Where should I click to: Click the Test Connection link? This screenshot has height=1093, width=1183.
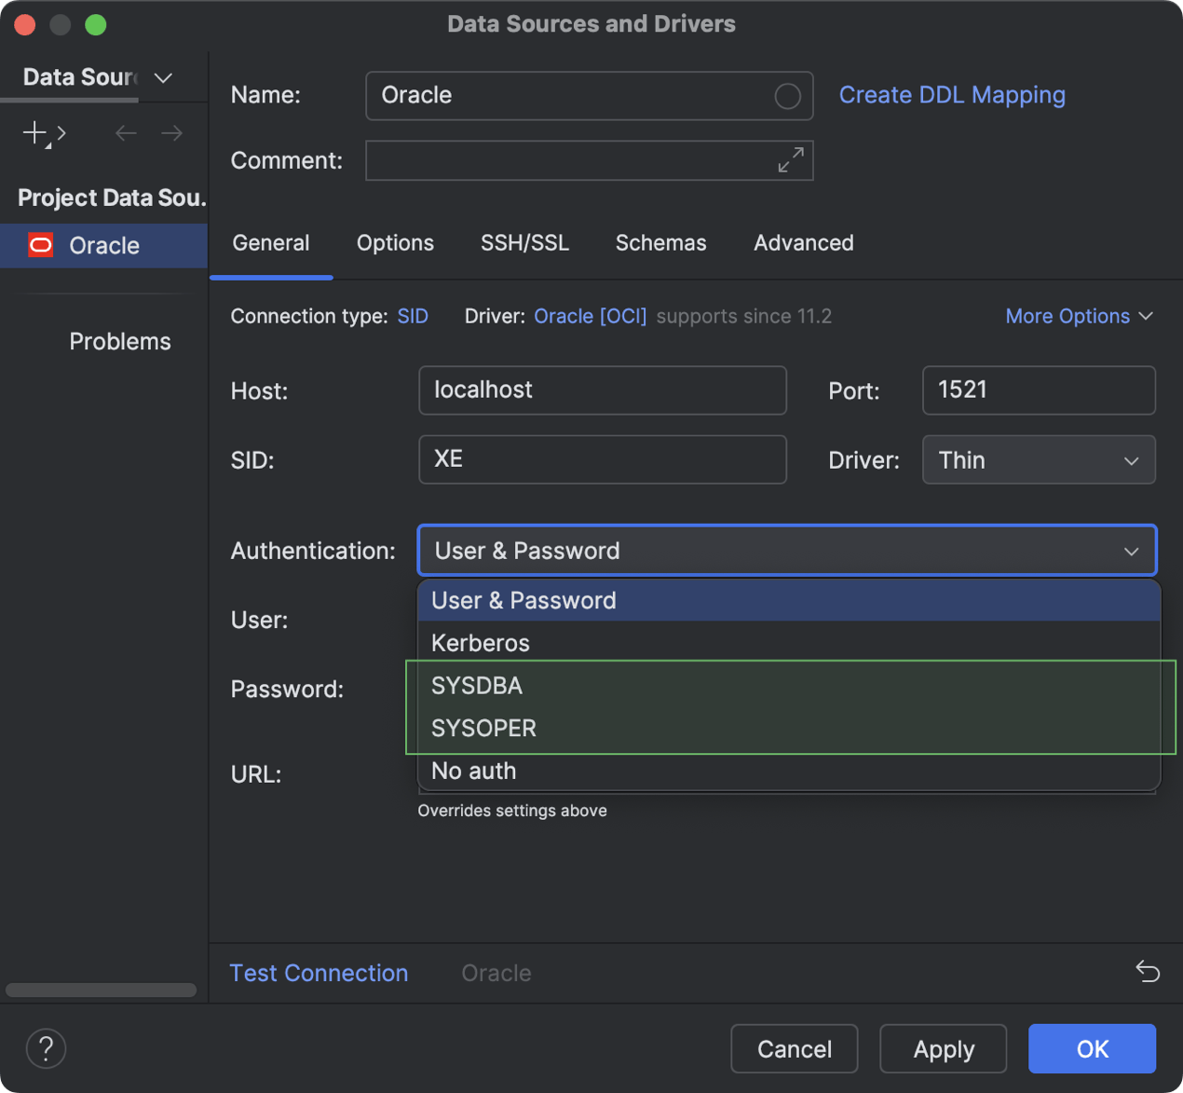[x=319, y=973]
